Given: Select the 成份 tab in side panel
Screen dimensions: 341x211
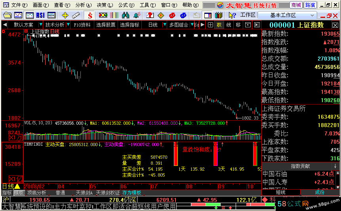Looking at the screenshot, I should (x=320, y=192).
